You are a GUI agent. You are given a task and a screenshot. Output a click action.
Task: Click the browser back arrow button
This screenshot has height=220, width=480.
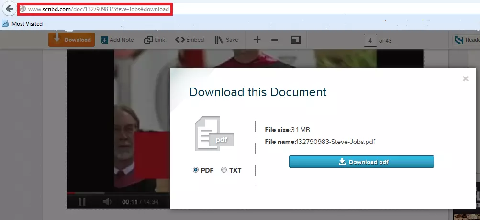tap(9, 9)
